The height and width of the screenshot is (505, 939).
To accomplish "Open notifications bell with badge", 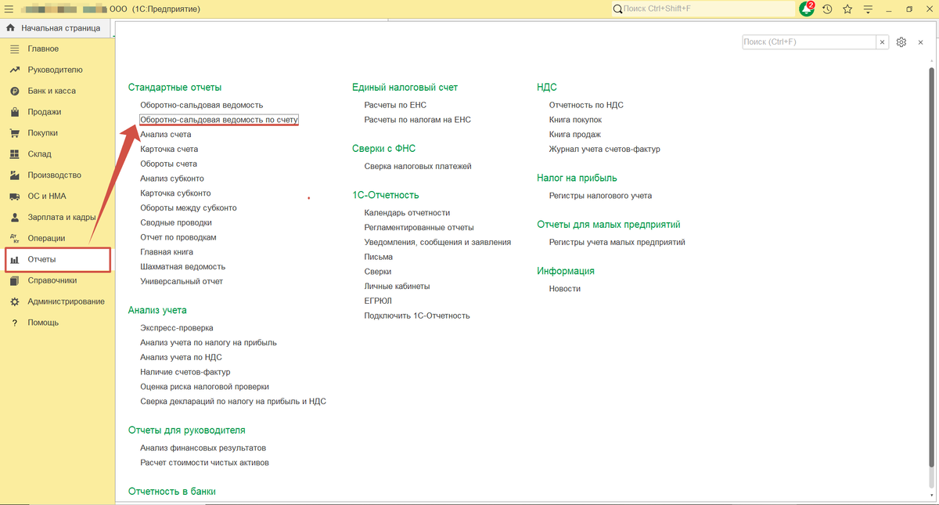I will (x=807, y=9).
